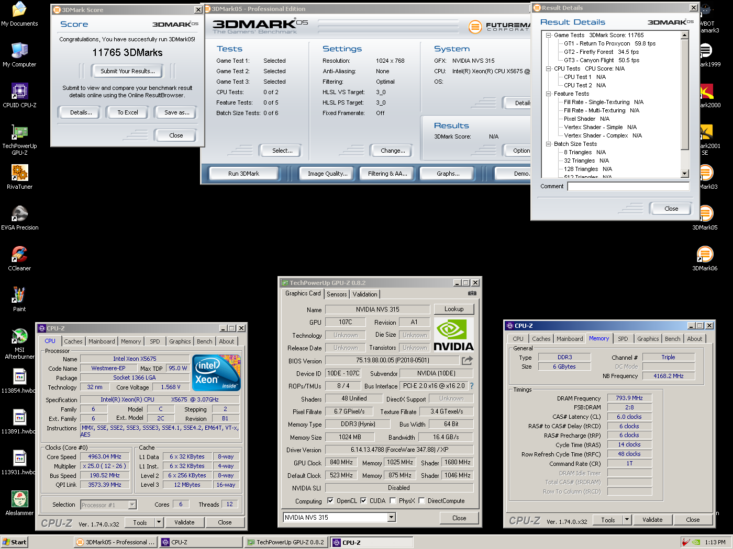Switch to the Validation tab in GPU-Z
733x549 pixels.
pyautogui.click(x=365, y=294)
